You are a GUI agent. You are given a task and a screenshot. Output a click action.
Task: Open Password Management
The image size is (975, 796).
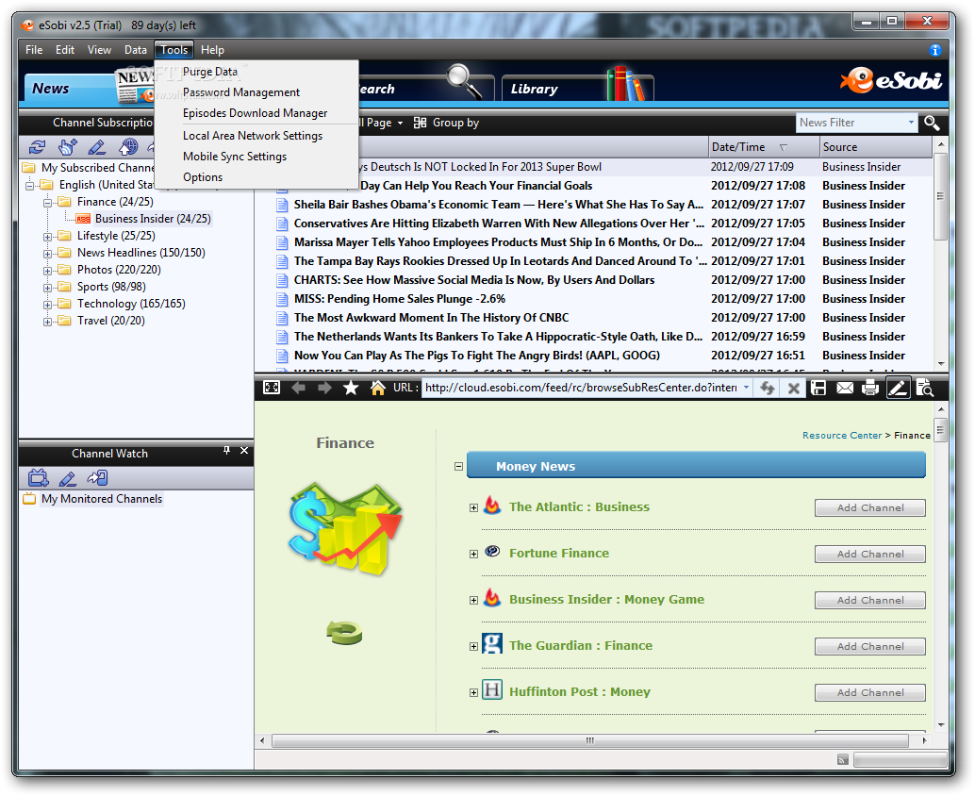coord(241,92)
